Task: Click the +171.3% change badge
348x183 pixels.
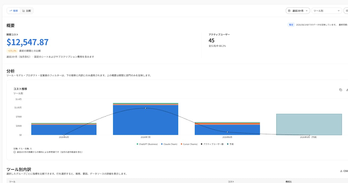Action: pos(12,51)
